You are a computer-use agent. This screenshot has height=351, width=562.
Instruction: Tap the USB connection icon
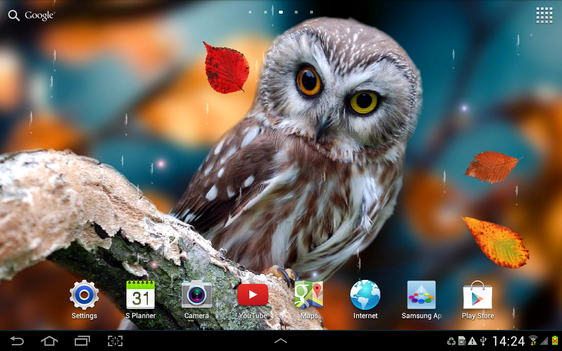tap(483, 341)
